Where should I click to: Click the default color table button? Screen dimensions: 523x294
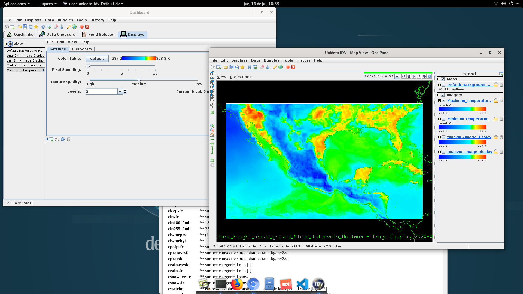tap(97, 58)
